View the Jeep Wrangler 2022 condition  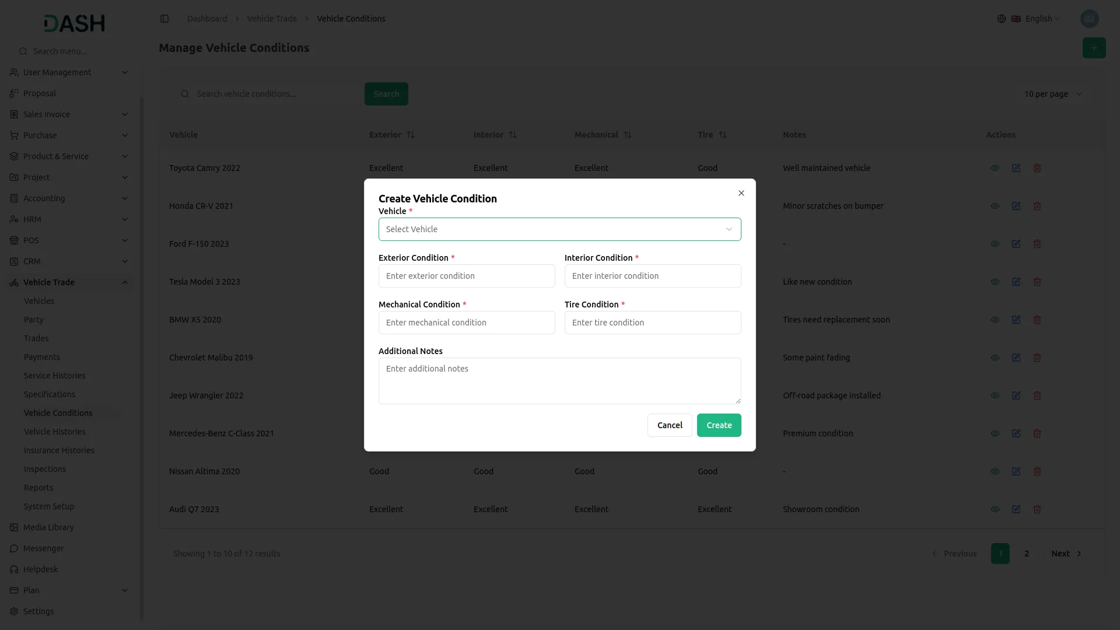[x=995, y=395]
